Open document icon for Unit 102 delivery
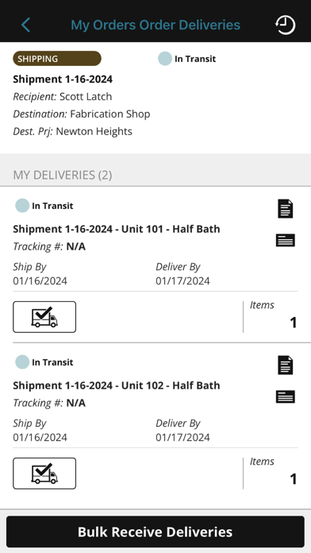 tap(286, 365)
